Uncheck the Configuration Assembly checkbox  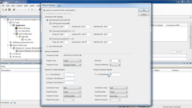(50, 23)
